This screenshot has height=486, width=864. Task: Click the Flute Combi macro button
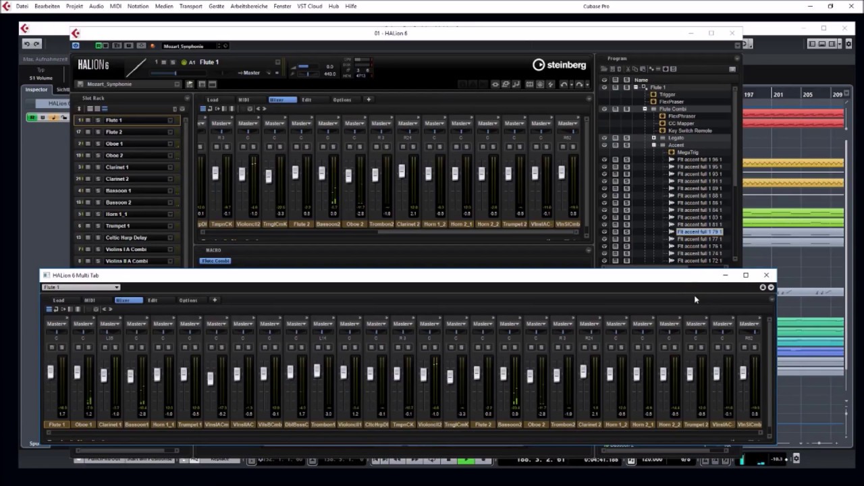(x=215, y=261)
